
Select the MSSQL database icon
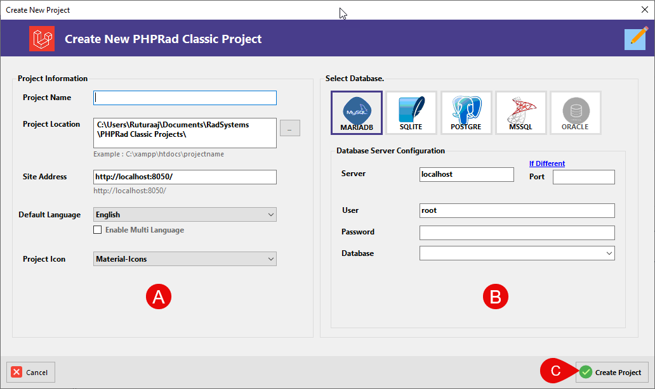pos(521,113)
